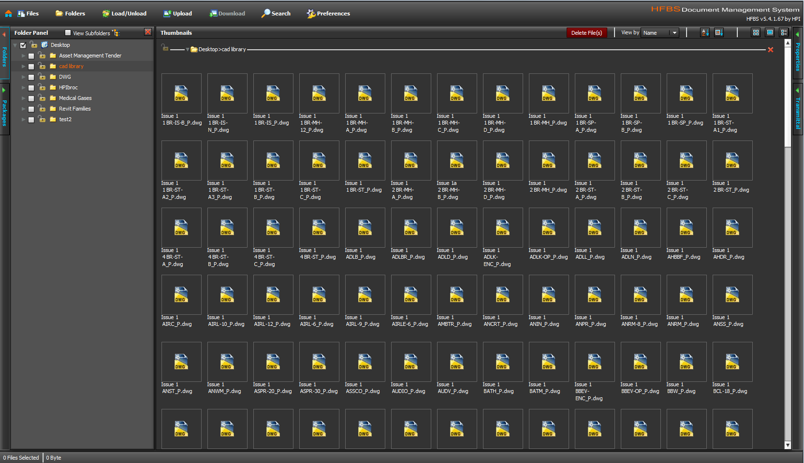Screen dimensions: 804x463
Task: Enable the View Subfolders checkbox
Action: point(68,33)
